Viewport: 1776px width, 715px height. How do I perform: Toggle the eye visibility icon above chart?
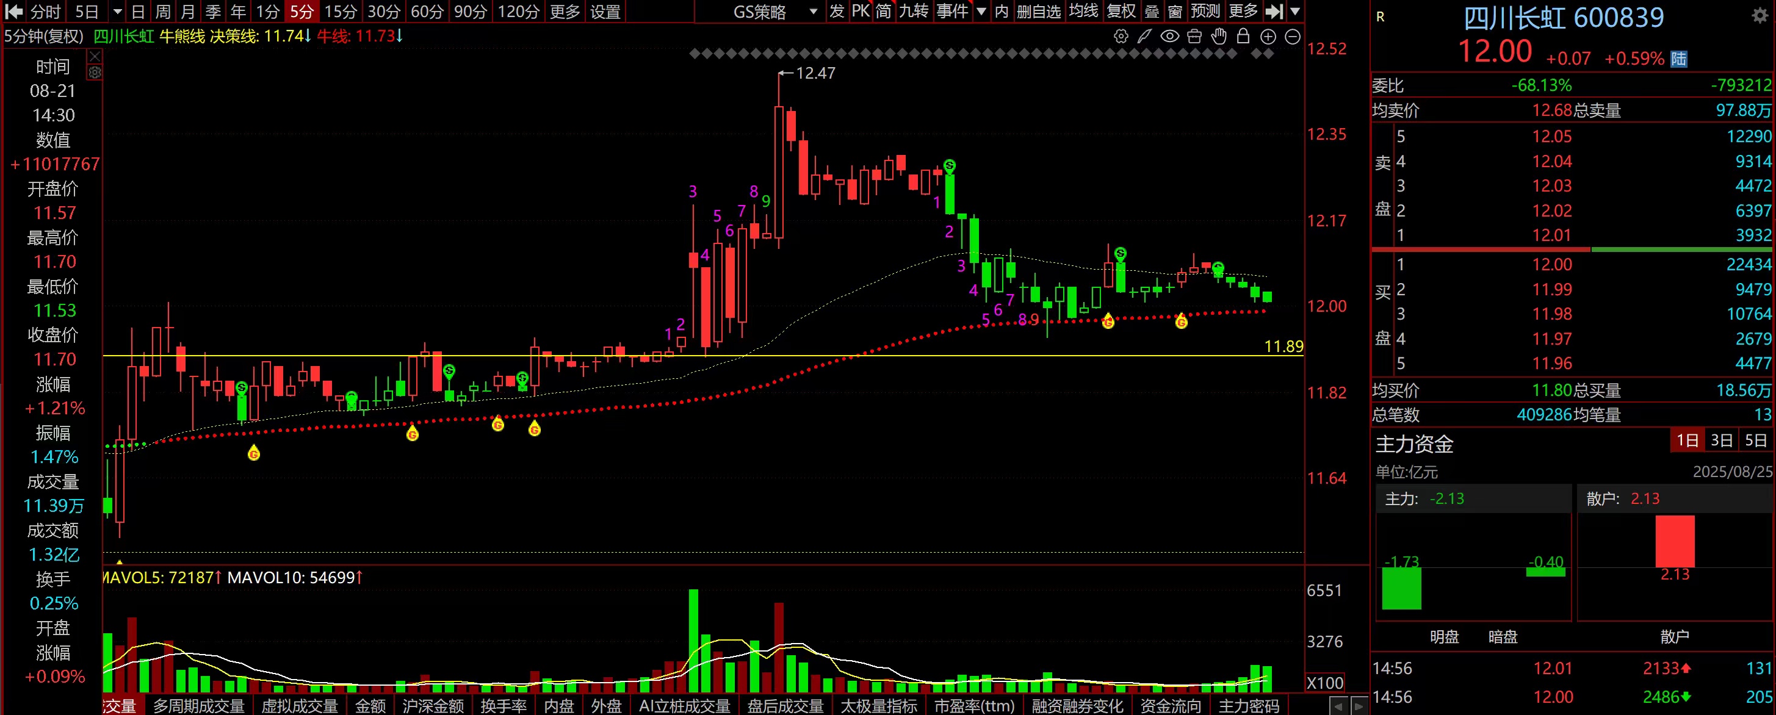click(1169, 37)
